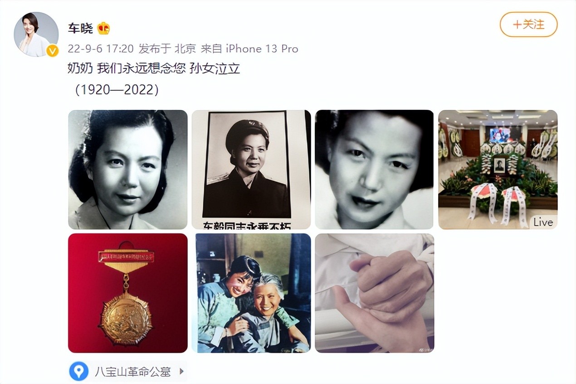Click the orange verified V badge
The width and height of the screenshot is (576, 384).
pyautogui.click(x=53, y=51)
